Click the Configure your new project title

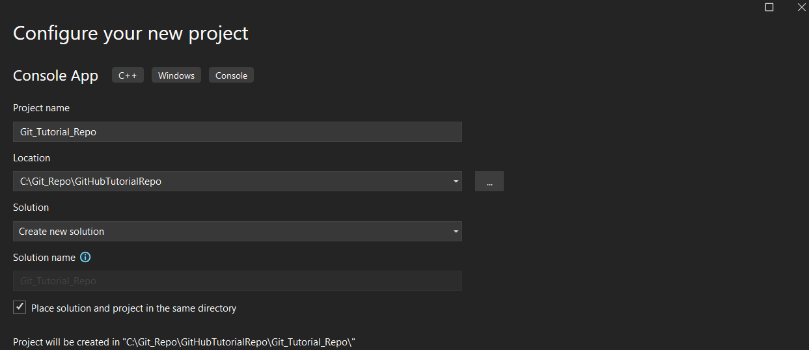coord(131,33)
